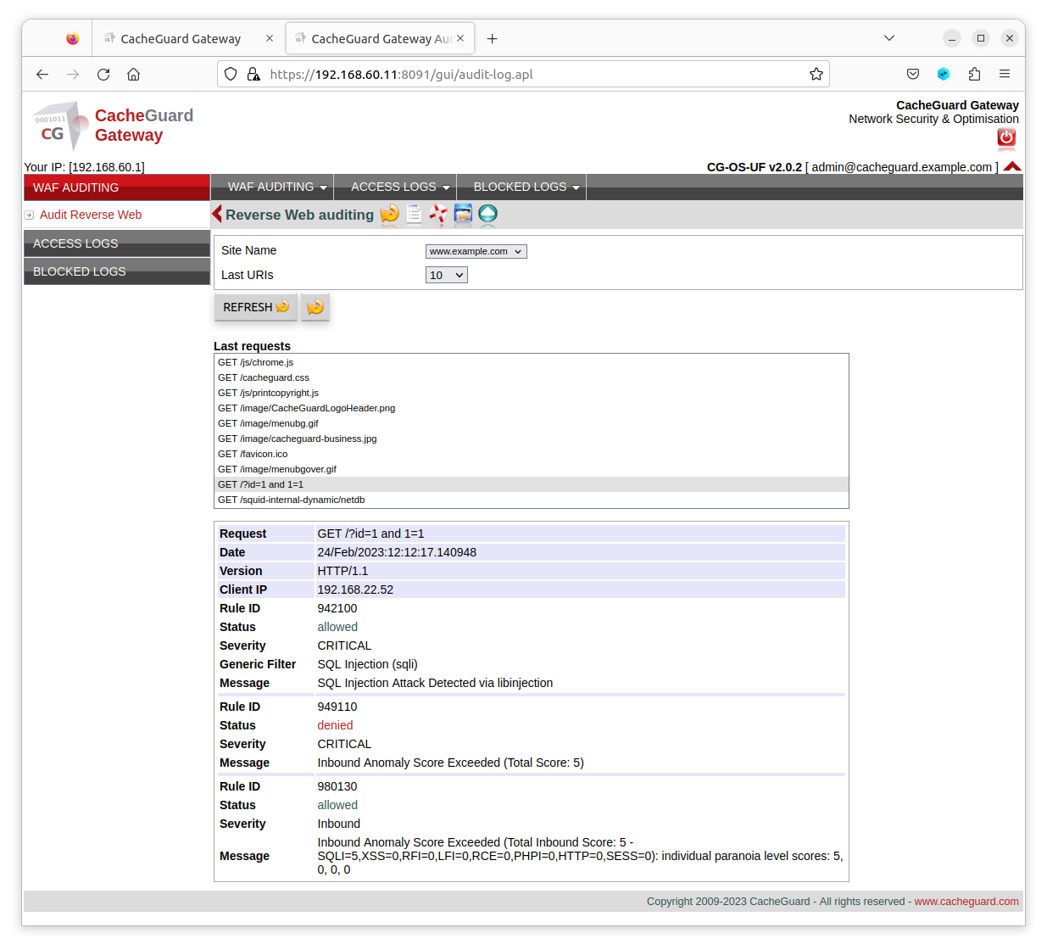The height and width of the screenshot is (950, 1047).
Task: Click the Firefox home button
Action: [133, 74]
